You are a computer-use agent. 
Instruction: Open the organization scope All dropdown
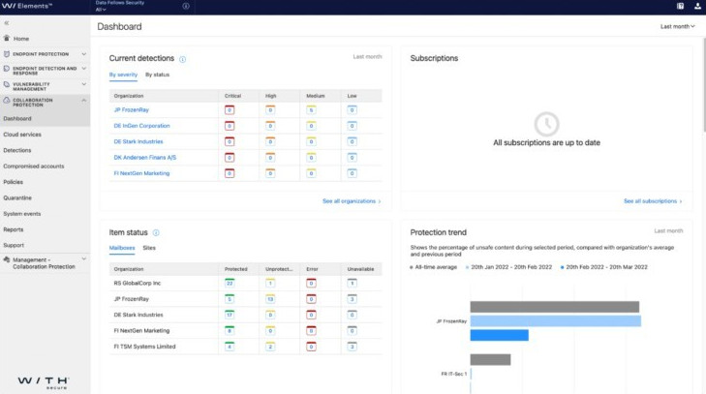click(101, 10)
